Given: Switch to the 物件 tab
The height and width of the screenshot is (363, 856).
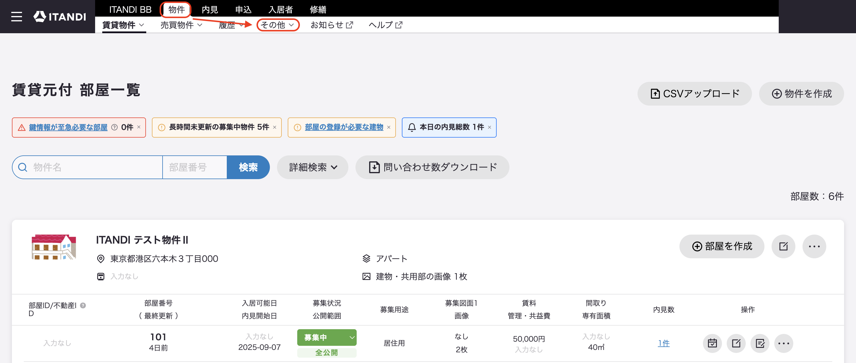Looking at the screenshot, I should click(x=177, y=9).
